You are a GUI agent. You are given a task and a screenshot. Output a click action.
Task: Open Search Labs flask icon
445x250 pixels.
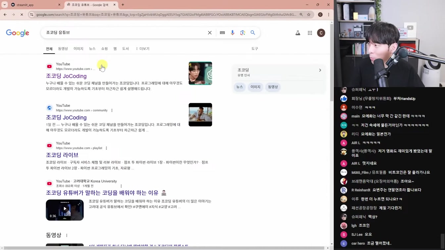(x=298, y=33)
